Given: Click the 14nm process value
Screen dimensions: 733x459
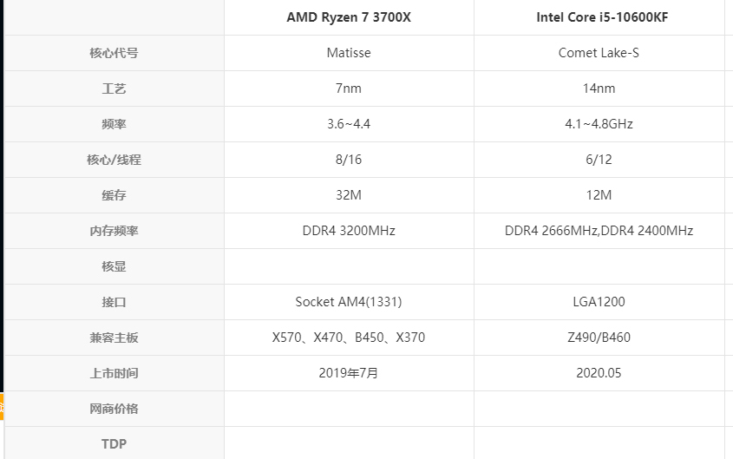Looking at the screenshot, I should pos(599,89).
